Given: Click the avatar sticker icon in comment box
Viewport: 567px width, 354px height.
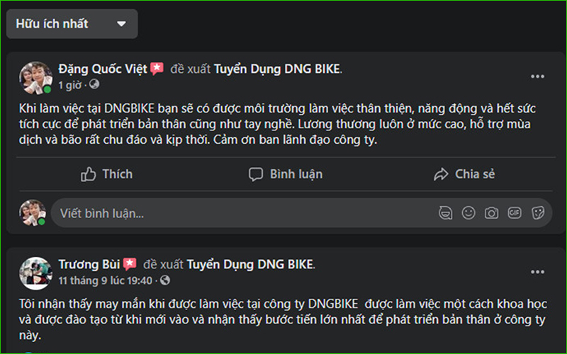Looking at the screenshot, I should coord(445,212).
